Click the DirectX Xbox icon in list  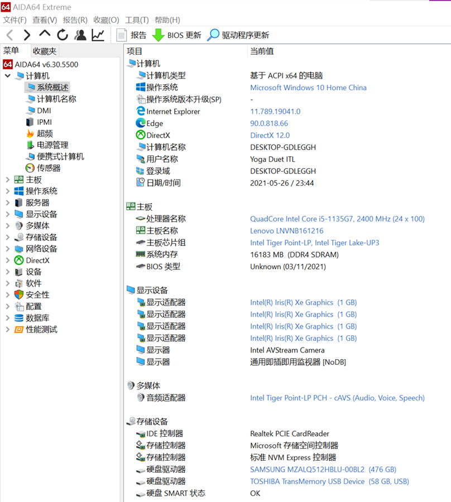[x=141, y=135]
